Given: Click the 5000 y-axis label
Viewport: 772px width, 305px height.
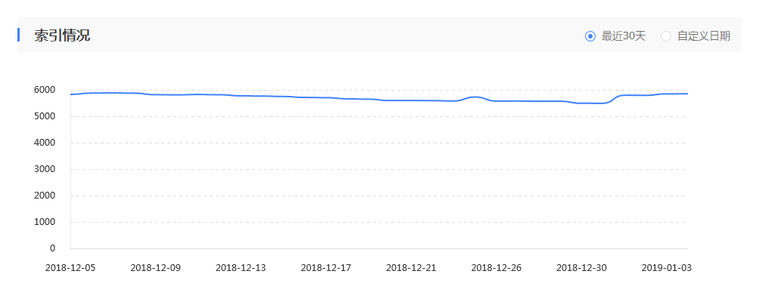Looking at the screenshot, I should 42,116.
